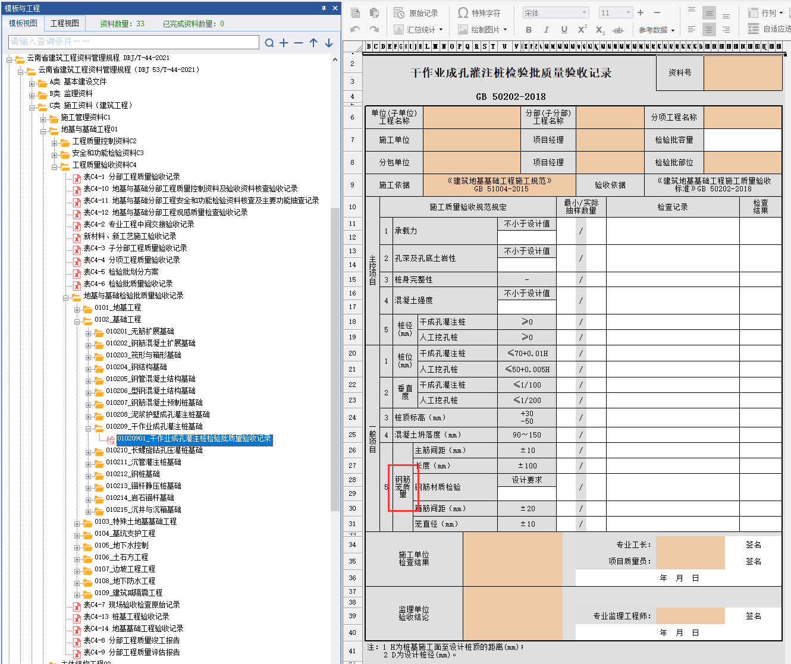
Task: Toggle underline formatting
Action: coord(564,30)
